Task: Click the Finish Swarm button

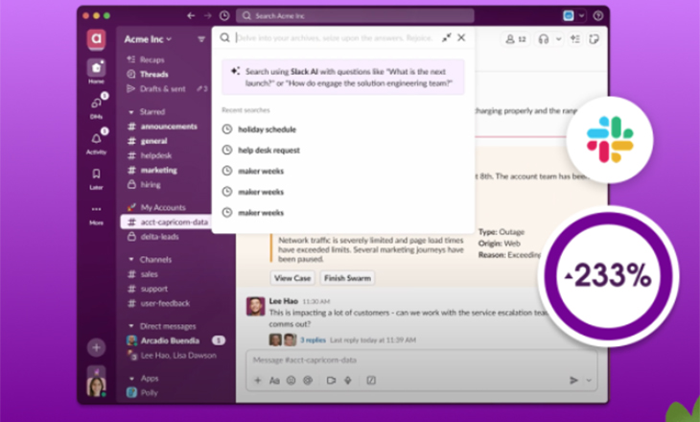Action: (x=347, y=278)
